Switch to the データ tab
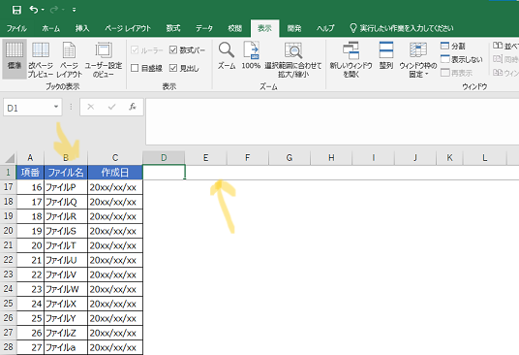This screenshot has height=355, width=519. pyautogui.click(x=204, y=28)
